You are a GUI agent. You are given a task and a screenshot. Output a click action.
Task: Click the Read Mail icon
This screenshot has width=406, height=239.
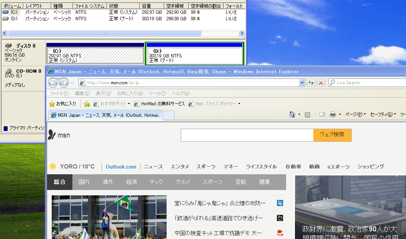point(322,115)
